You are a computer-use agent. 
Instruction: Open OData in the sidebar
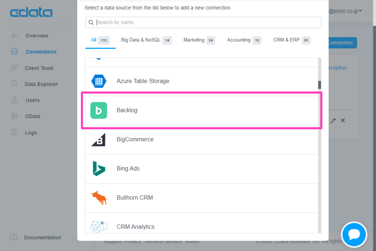[x=33, y=116]
